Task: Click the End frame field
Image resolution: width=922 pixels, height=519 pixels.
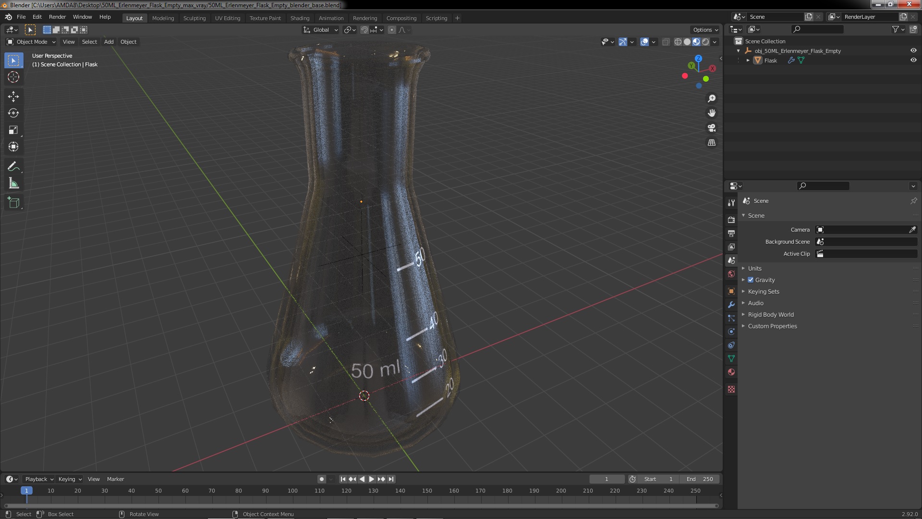Action: tap(700, 479)
